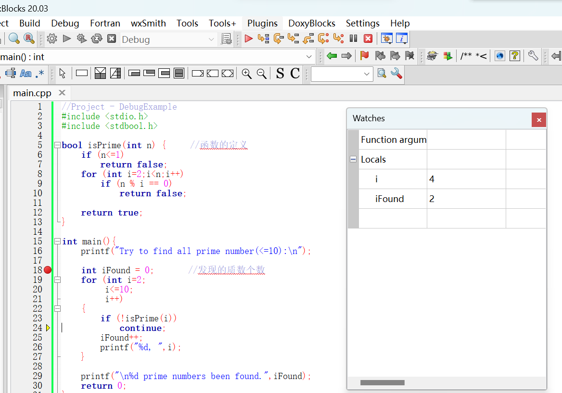Image resolution: width=562 pixels, height=393 pixels.
Task: Open the CHM help question icon
Action: (515, 55)
